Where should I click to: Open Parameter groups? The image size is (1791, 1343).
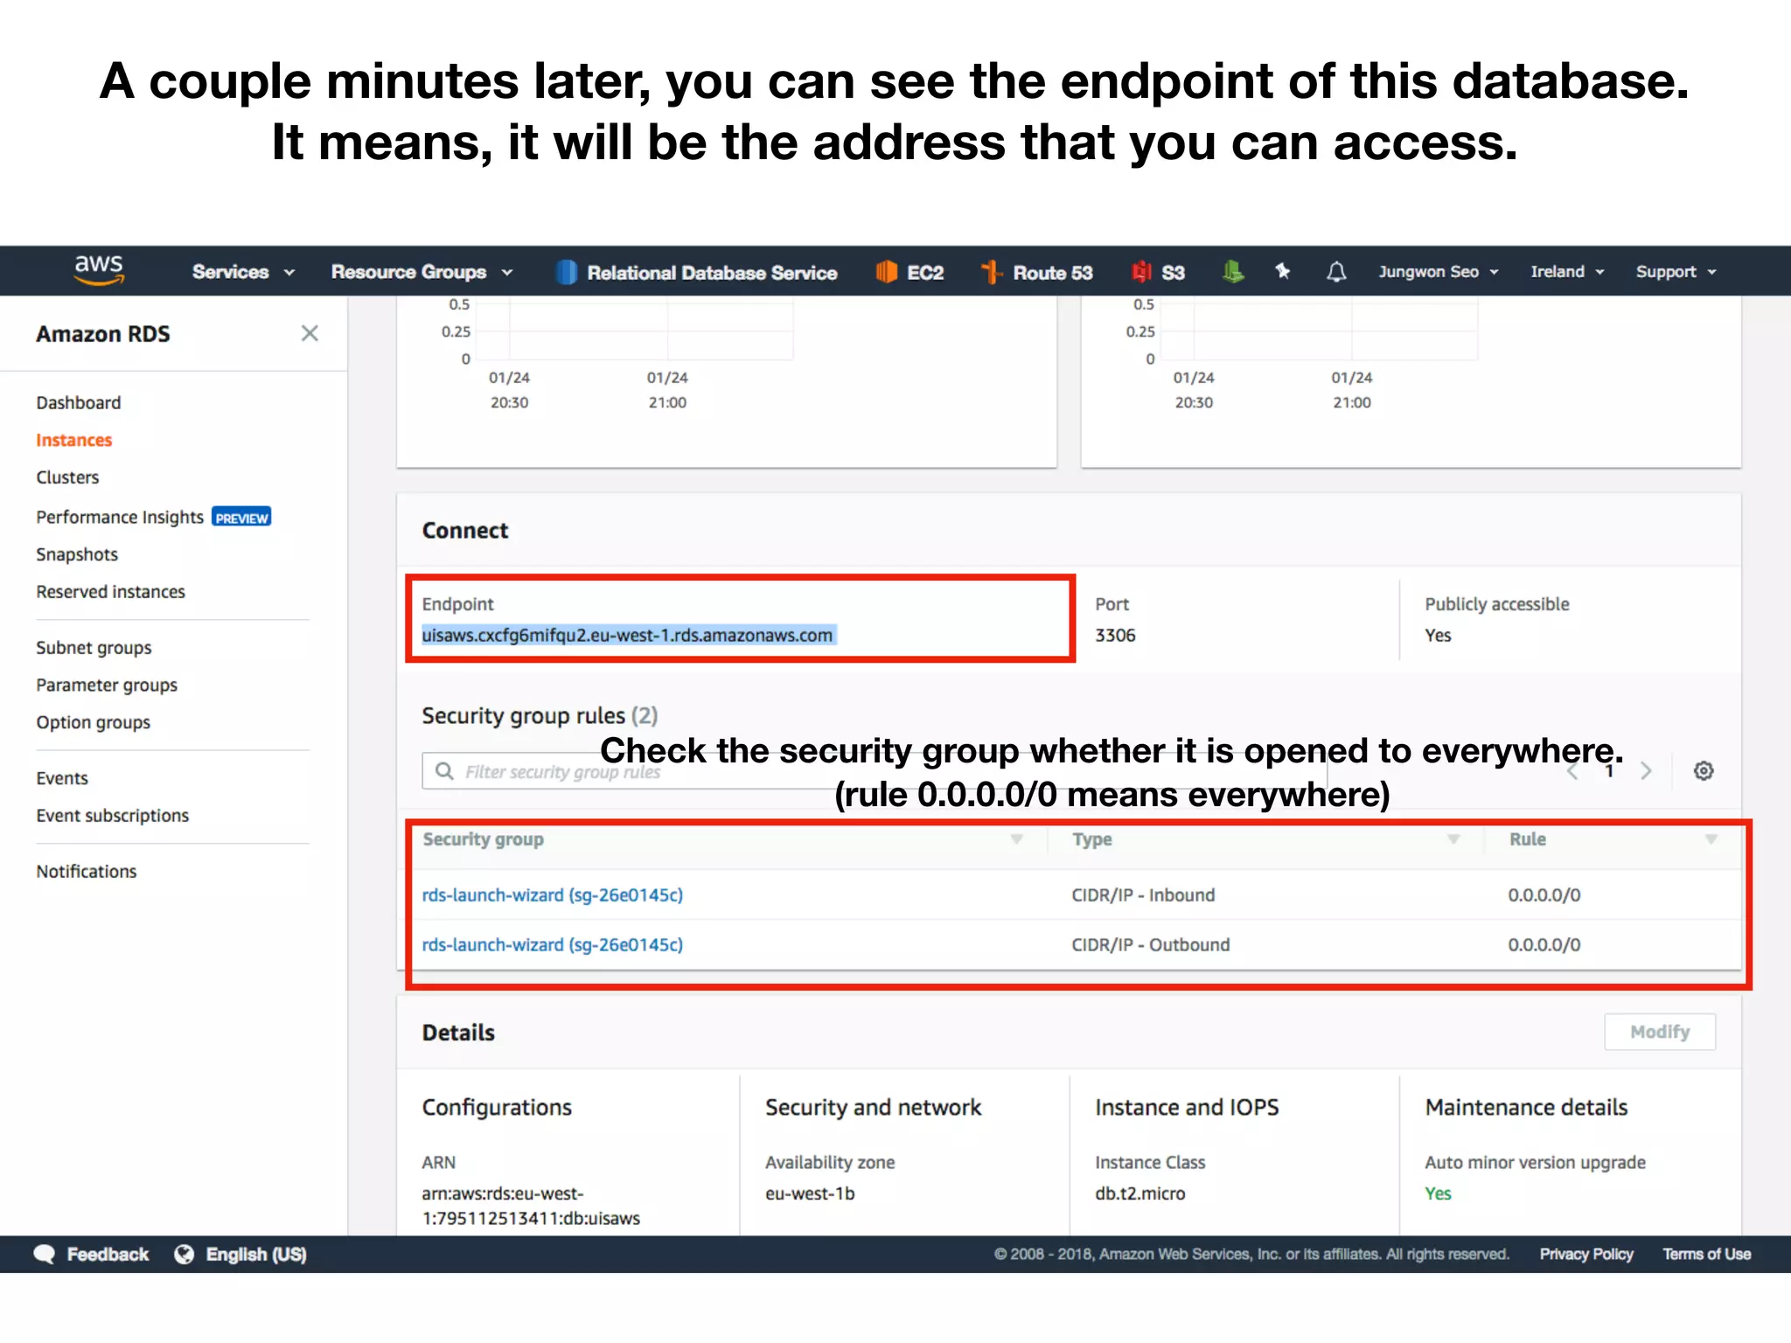point(107,685)
